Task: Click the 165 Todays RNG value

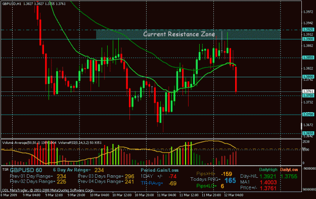Action: [x=230, y=180]
